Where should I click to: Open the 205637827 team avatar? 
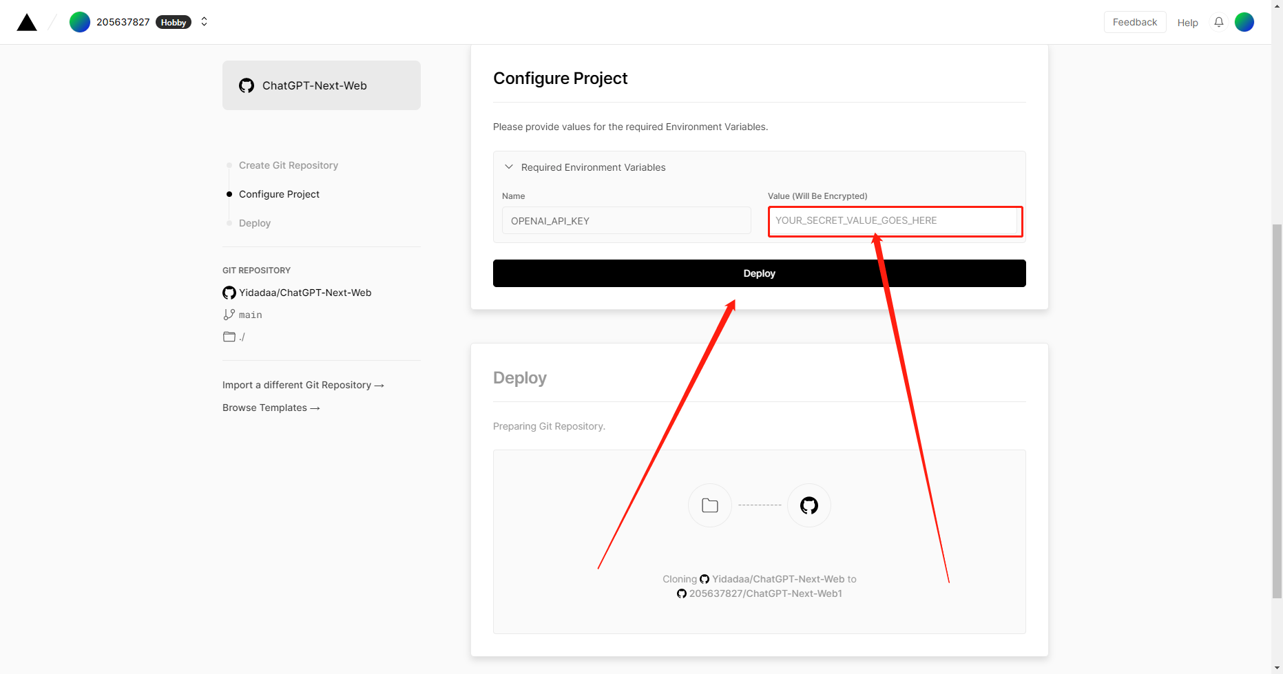click(x=80, y=22)
